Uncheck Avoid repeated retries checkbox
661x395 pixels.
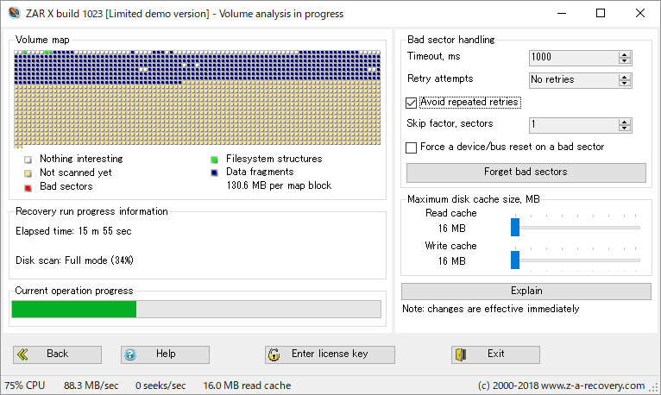(x=411, y=102)
